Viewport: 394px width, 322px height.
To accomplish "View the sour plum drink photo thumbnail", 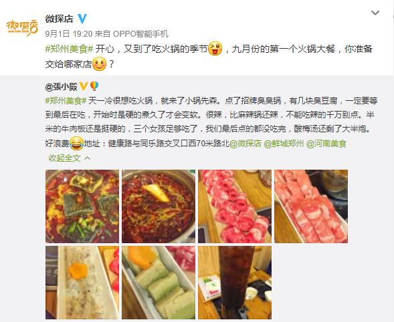I will click(x=235, y=283).
